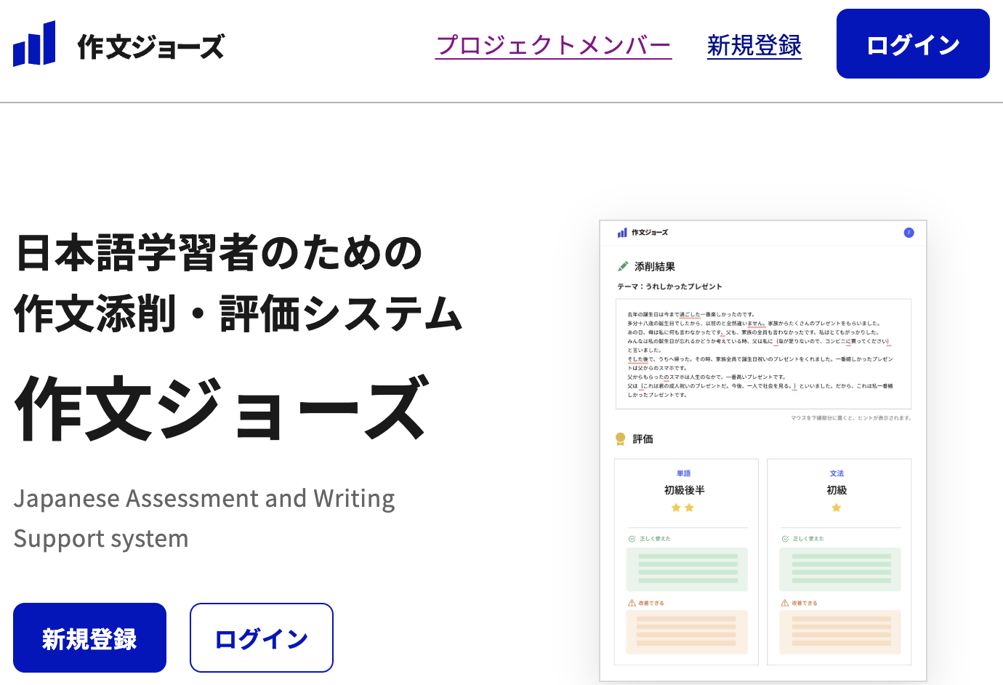
Task: Click the blue bar-chart logo icon in header
Action: [34, 44]
